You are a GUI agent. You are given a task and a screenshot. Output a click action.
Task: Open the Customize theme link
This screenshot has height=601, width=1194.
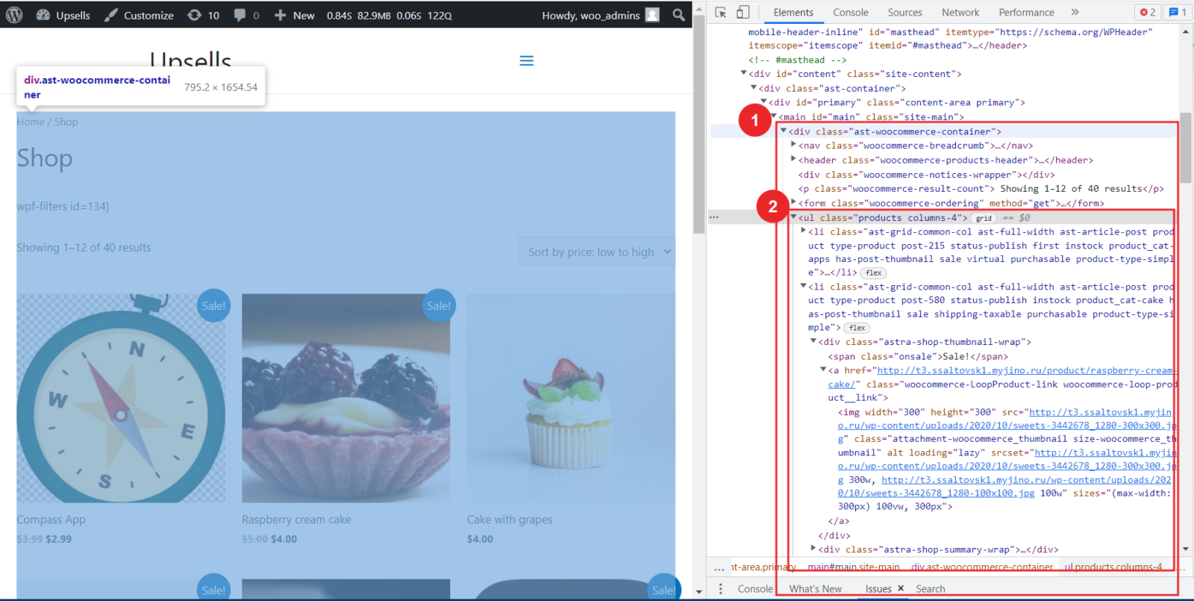click(139, 15)
